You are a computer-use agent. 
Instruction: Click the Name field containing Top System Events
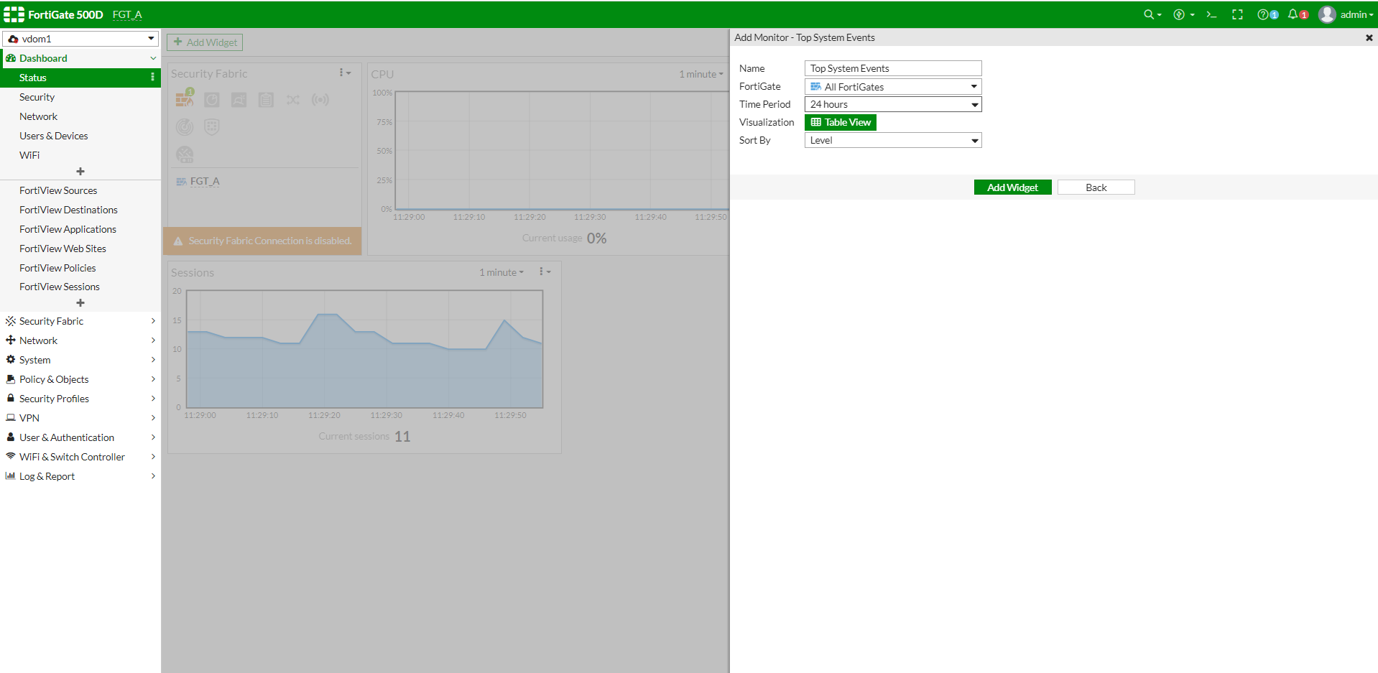(x=893, y=68)
